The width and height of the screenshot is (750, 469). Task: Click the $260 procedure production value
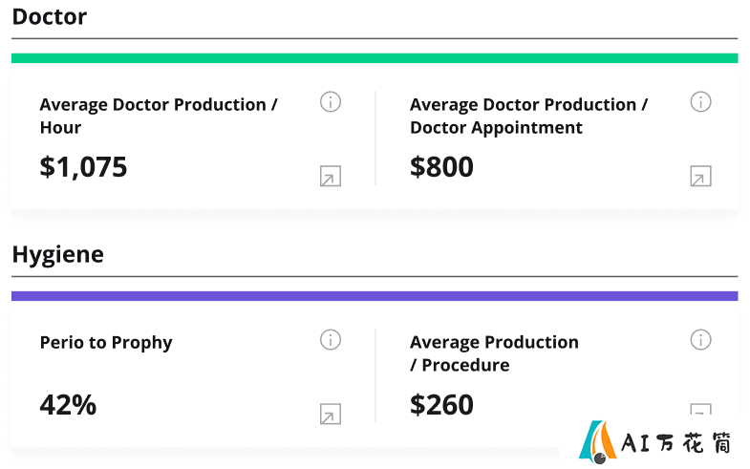(441, 405)
